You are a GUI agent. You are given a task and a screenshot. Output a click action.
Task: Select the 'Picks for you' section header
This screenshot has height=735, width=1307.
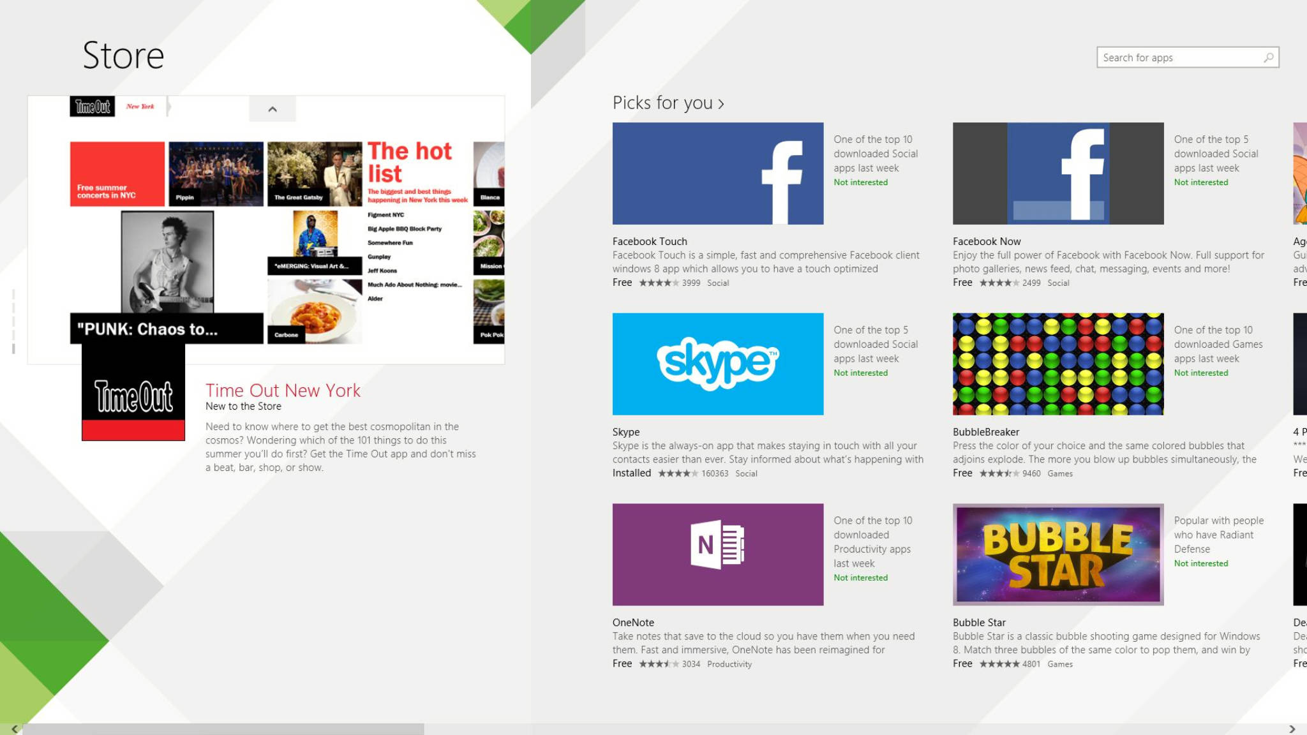668,101
